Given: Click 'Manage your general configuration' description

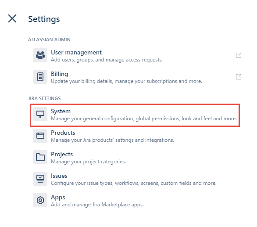Looking at the screenshot, I should (x=144, y=119).
